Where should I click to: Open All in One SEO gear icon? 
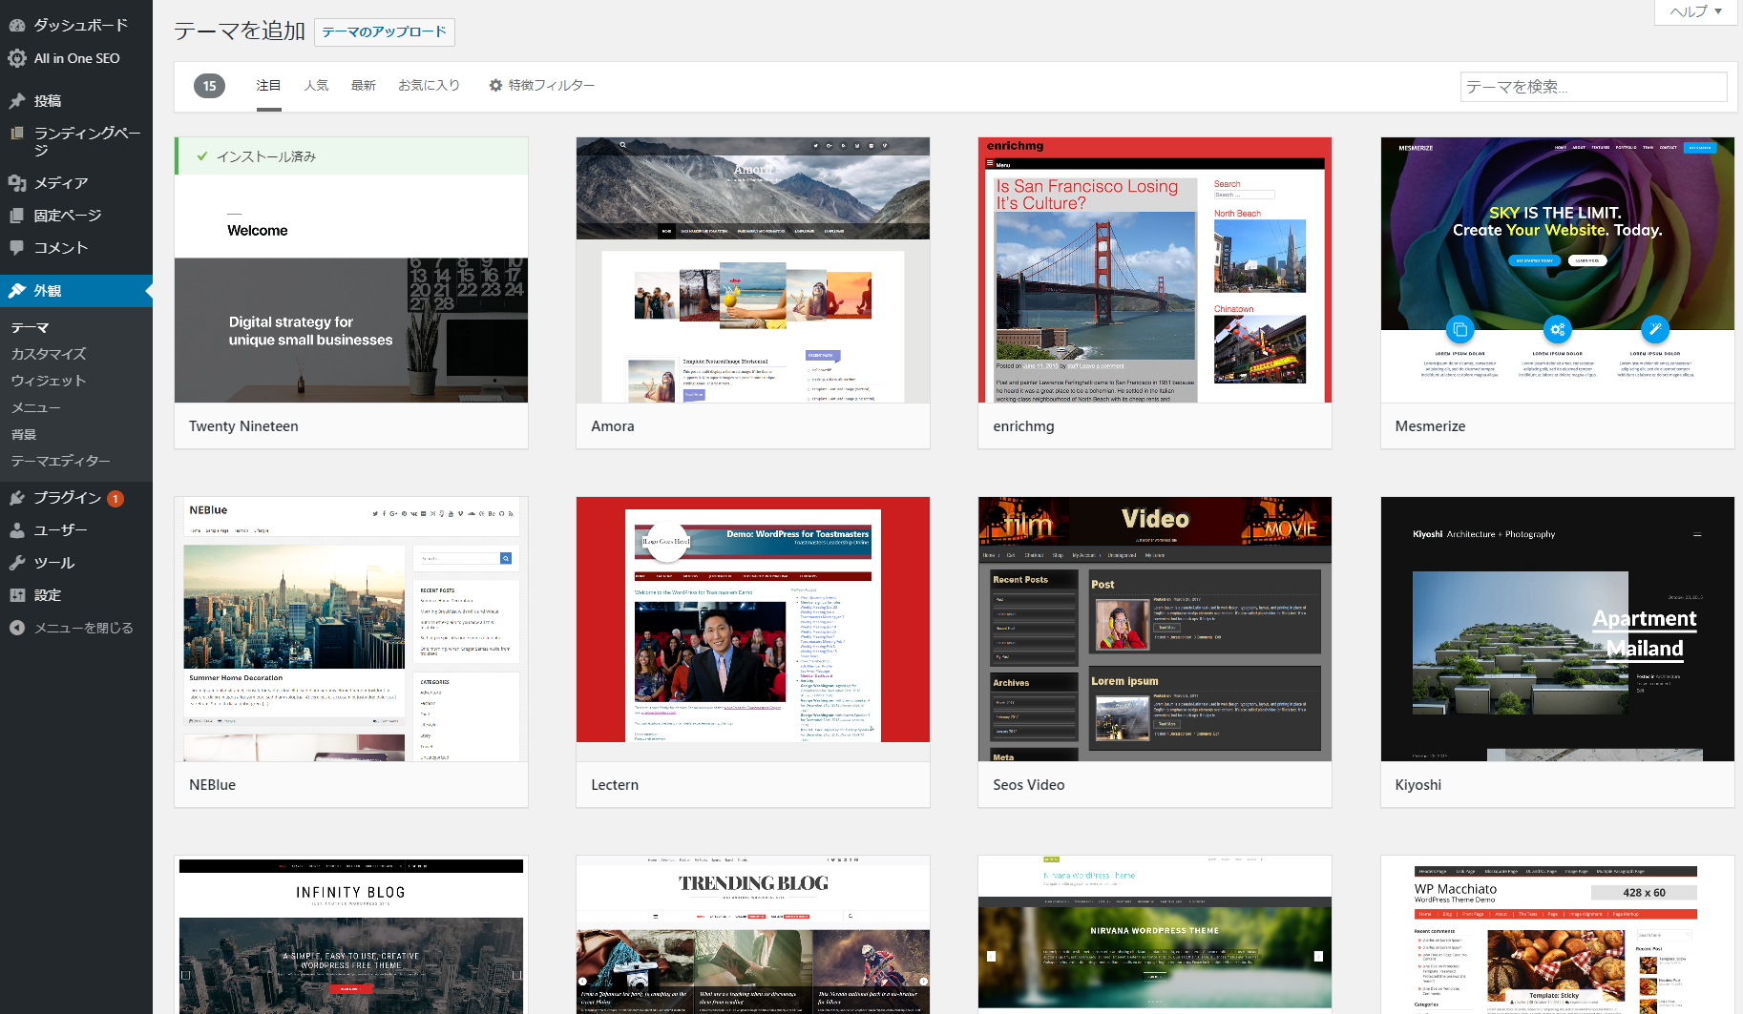pyautogui.click(x=17, y=58)
